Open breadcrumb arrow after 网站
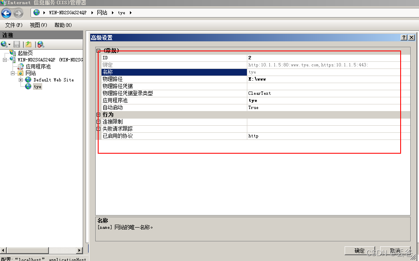419x261 pixels. (x=113, y=13)
